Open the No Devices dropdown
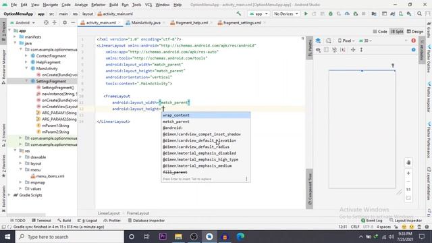This screenshot has height=243, width=432. pos(286,13)
